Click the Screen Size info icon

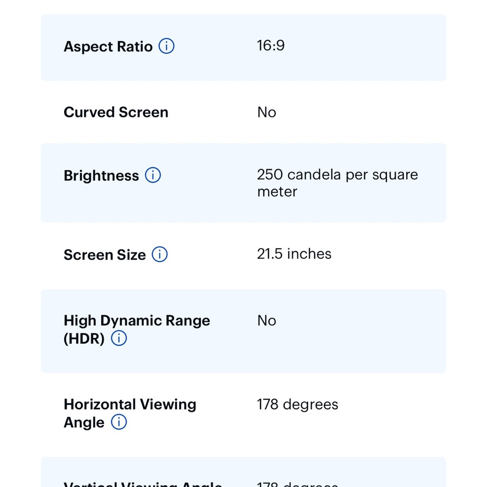160,254
